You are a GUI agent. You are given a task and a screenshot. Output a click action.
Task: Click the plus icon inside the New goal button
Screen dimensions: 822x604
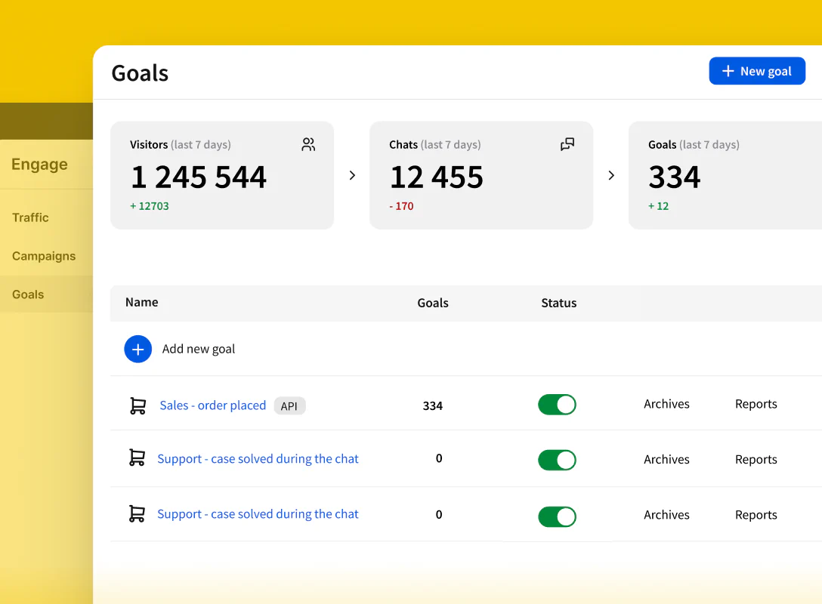(727, 70)
